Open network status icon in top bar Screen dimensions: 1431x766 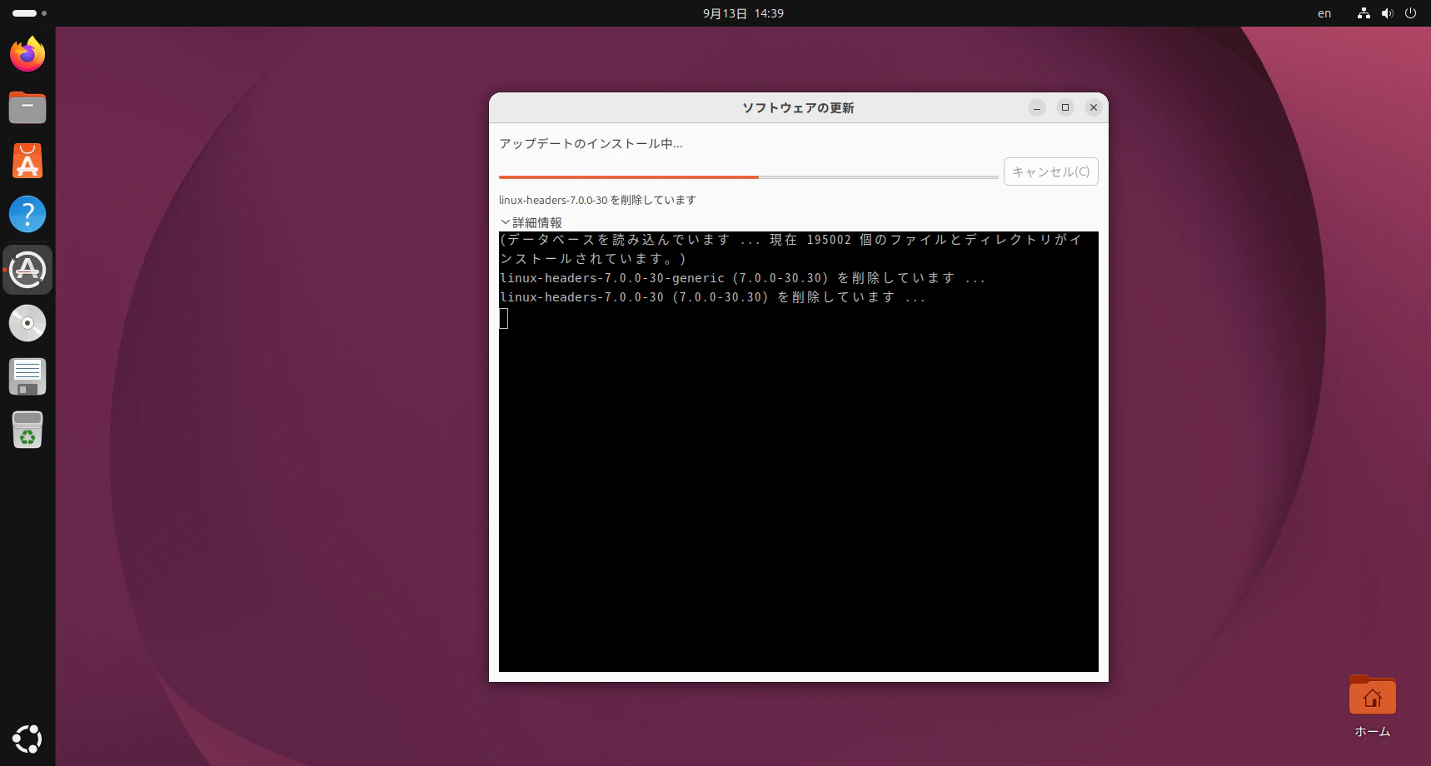click(1364, 13)
